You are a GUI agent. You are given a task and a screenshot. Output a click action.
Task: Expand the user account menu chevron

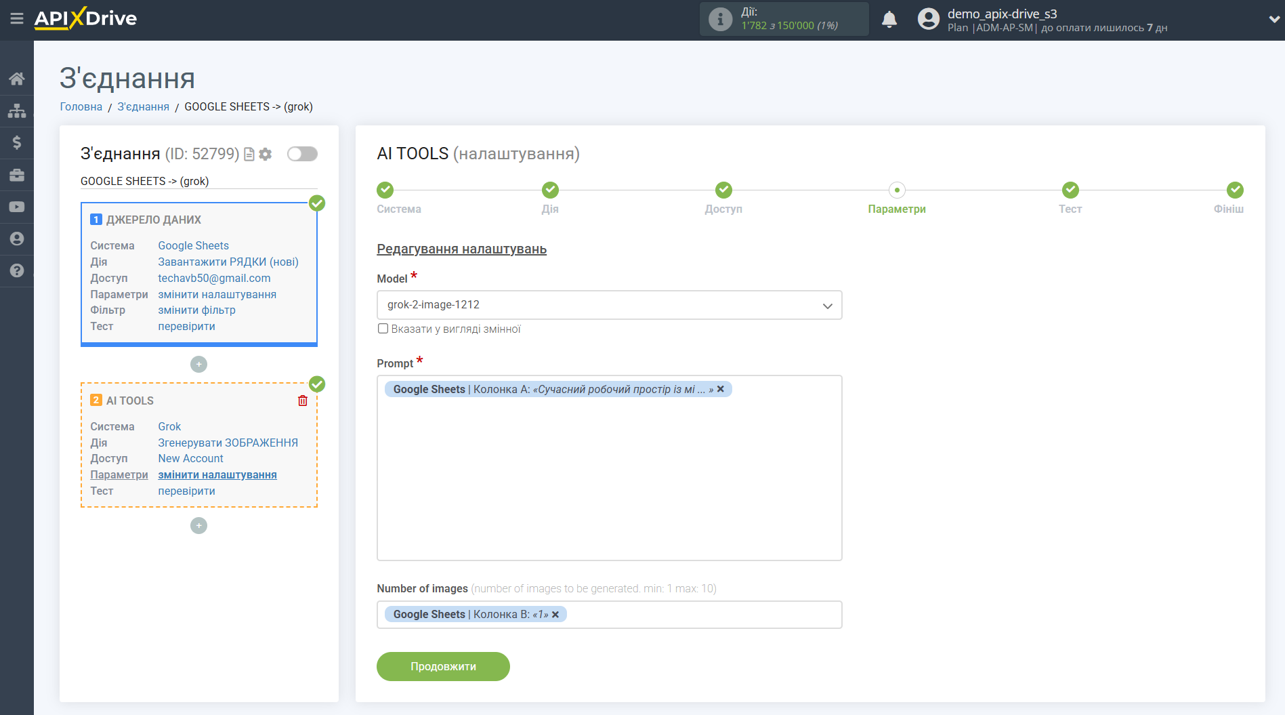tap(1273, 20)
